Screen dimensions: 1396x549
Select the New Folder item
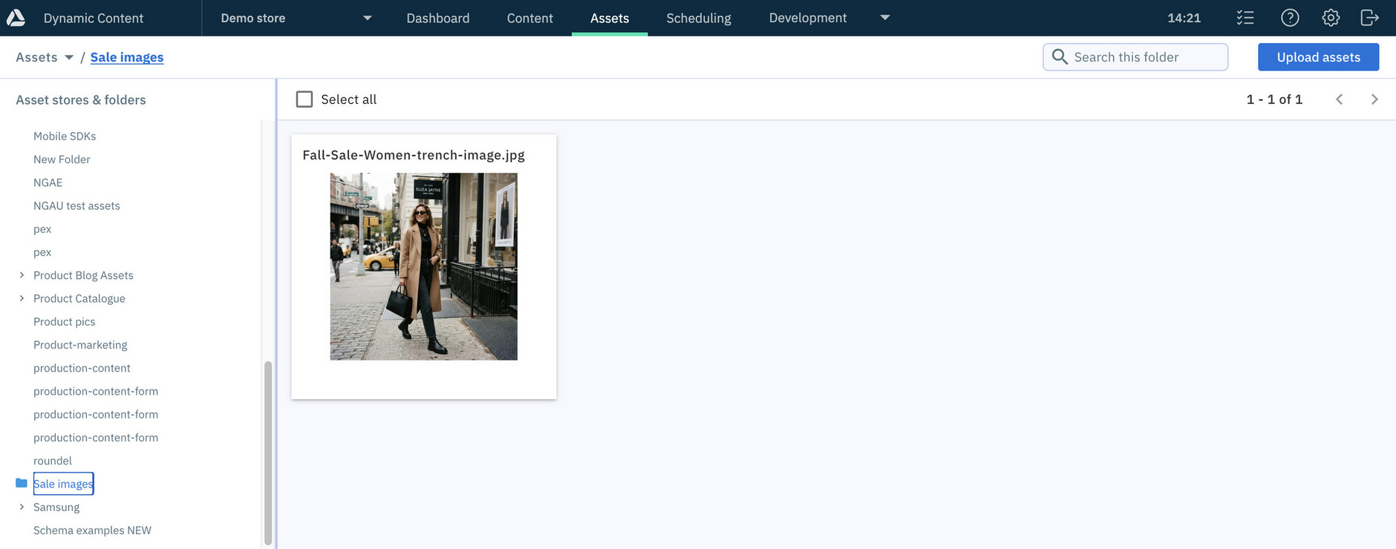tap(62, 160)
